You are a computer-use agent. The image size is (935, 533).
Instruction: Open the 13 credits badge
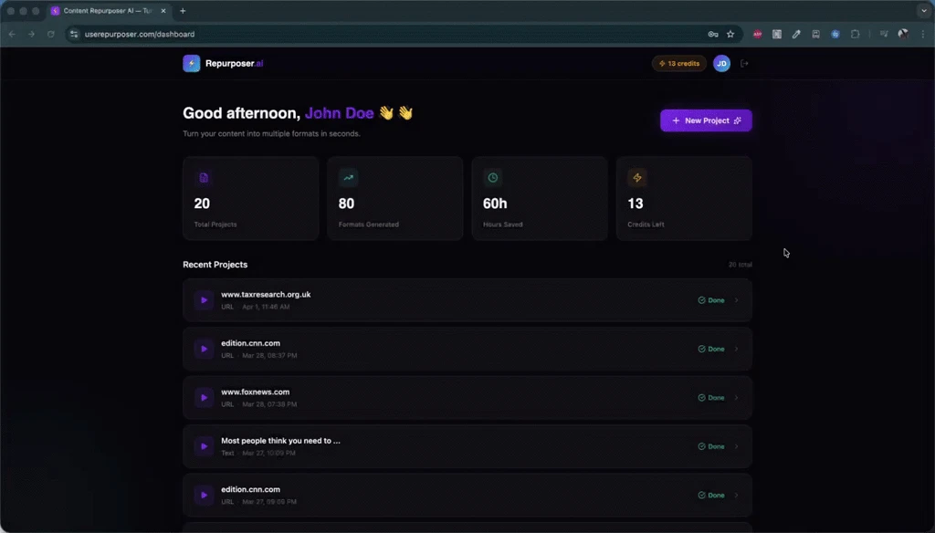(678, 63)
